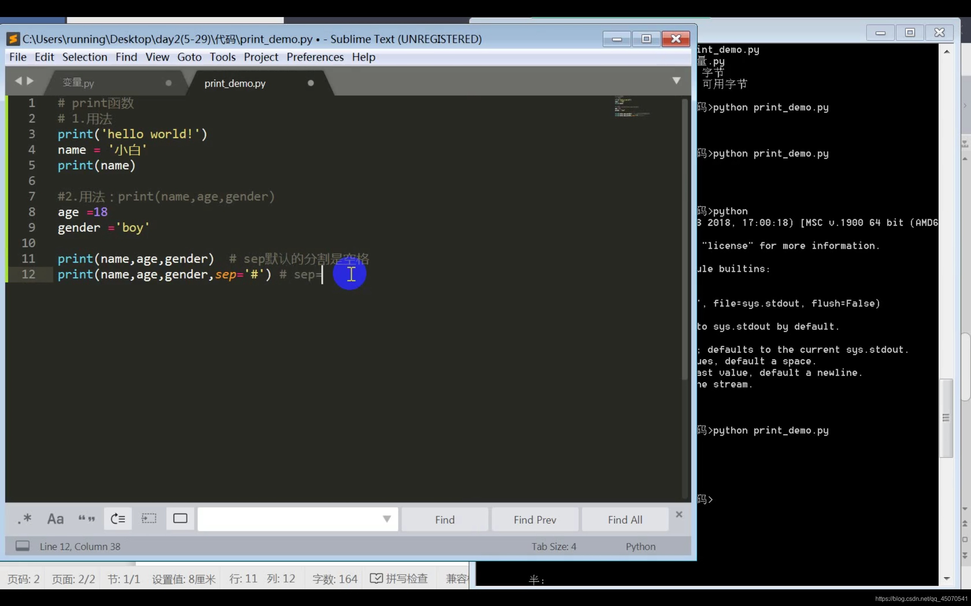
Task: Click the Find Prev button
Action: coord(535,520)
